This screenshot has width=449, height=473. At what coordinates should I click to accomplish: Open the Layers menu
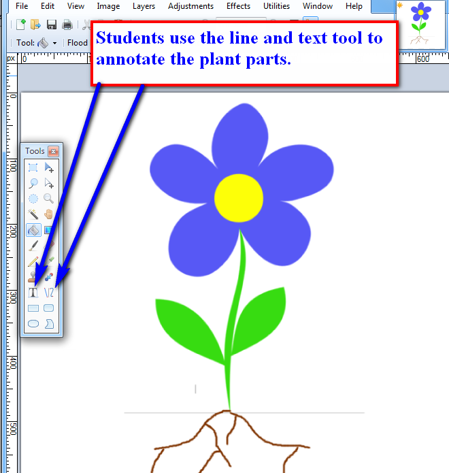click(144, 6)
